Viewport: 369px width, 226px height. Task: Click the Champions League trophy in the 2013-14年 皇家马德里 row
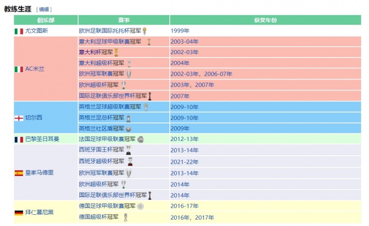(x=128, y=173)
